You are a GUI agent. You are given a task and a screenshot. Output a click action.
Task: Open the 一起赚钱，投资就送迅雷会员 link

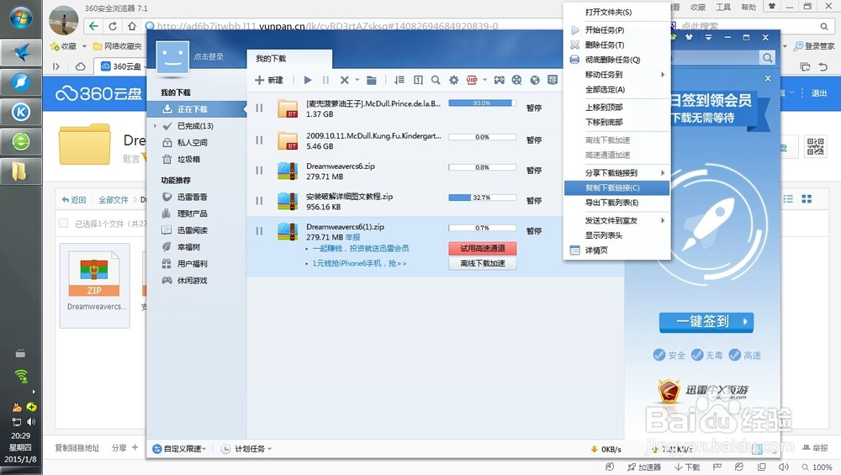pos(361,248)
